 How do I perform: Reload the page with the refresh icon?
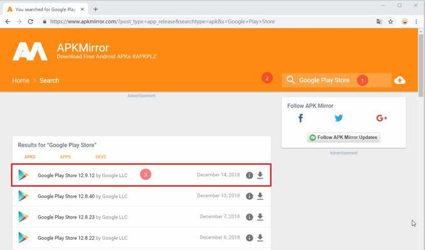coord(30,22)
